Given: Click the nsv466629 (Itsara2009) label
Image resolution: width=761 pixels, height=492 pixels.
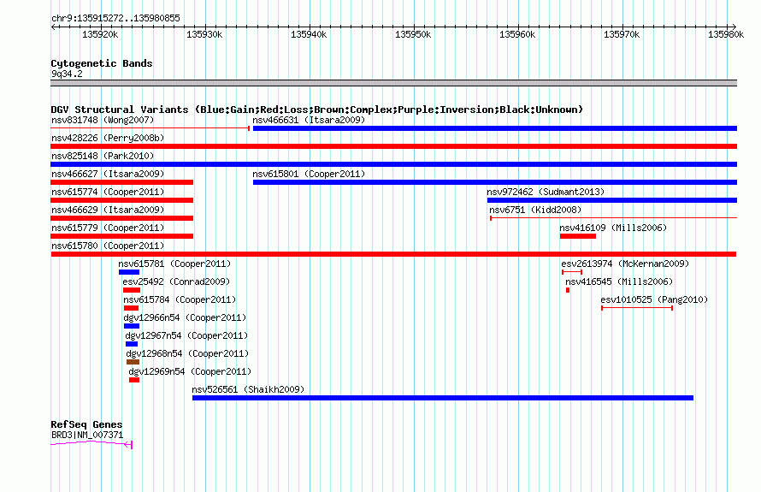Looking at the screenshot, I should coord(108,210).
